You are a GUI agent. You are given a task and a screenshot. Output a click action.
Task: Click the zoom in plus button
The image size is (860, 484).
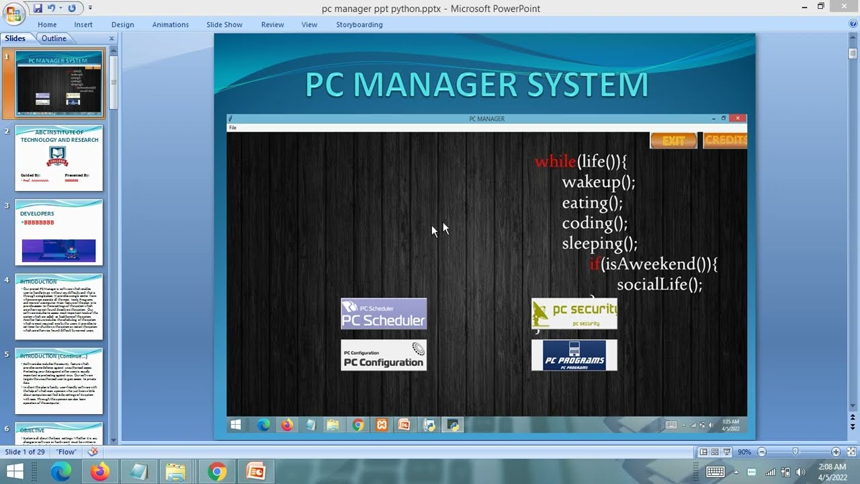836,452
